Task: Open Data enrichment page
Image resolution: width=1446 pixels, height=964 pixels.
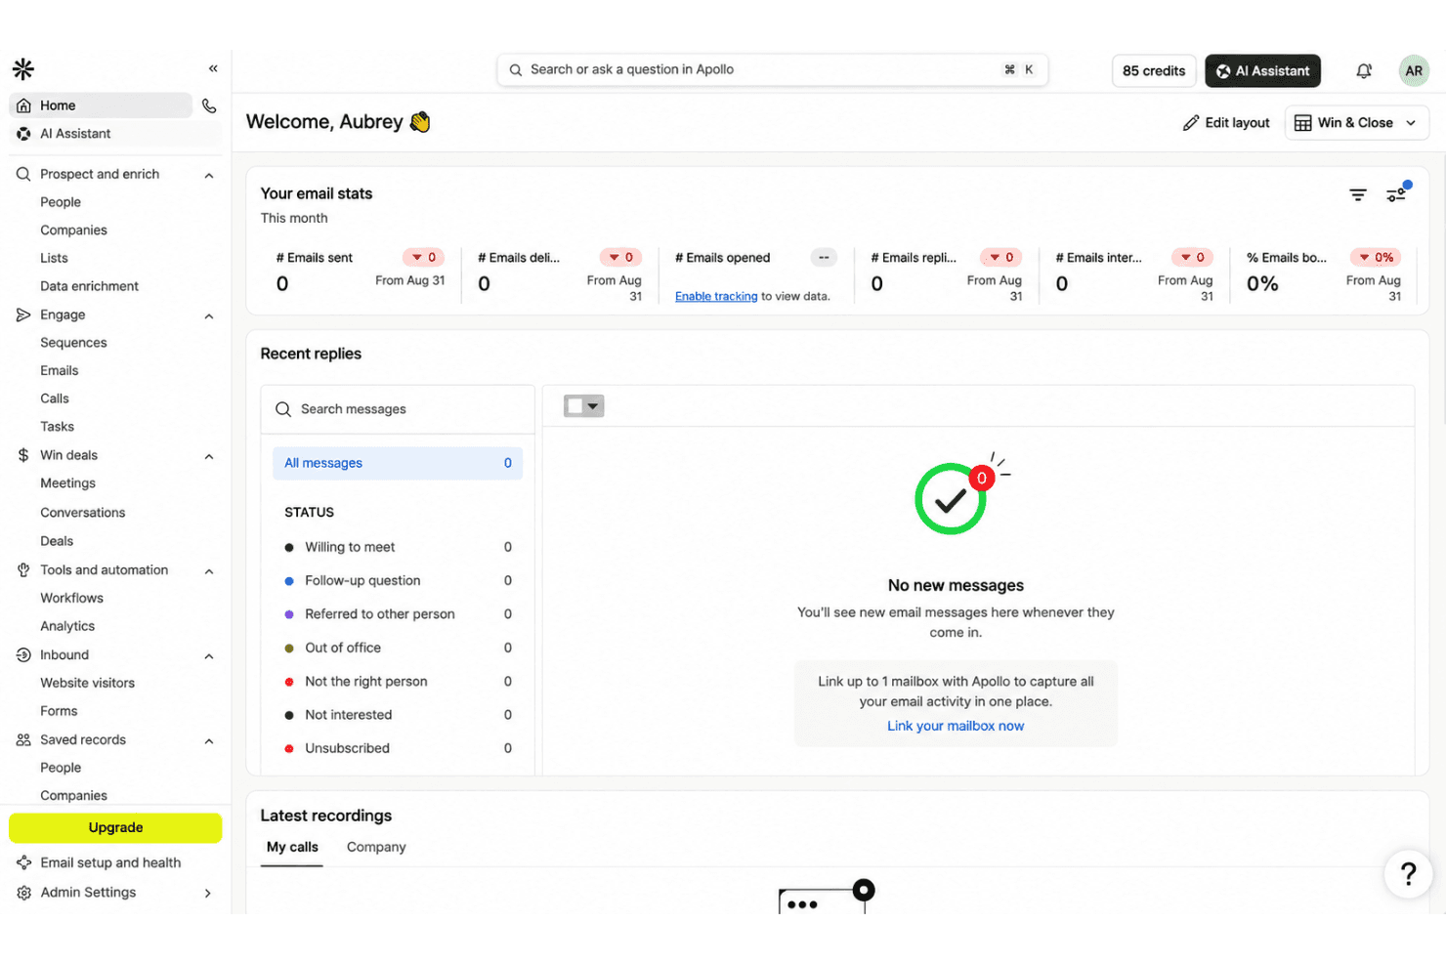Action: 89,286
